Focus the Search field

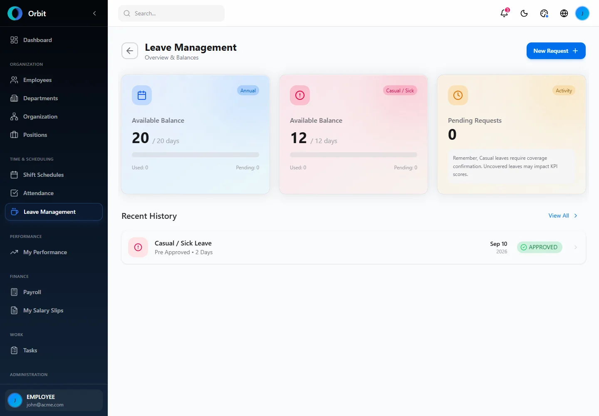[171, 13]
